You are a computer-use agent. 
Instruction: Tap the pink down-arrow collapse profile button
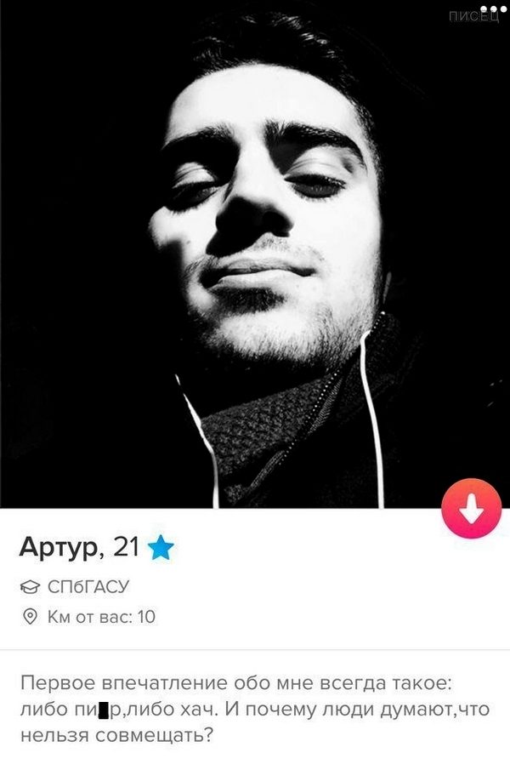(x=471, y=508)
